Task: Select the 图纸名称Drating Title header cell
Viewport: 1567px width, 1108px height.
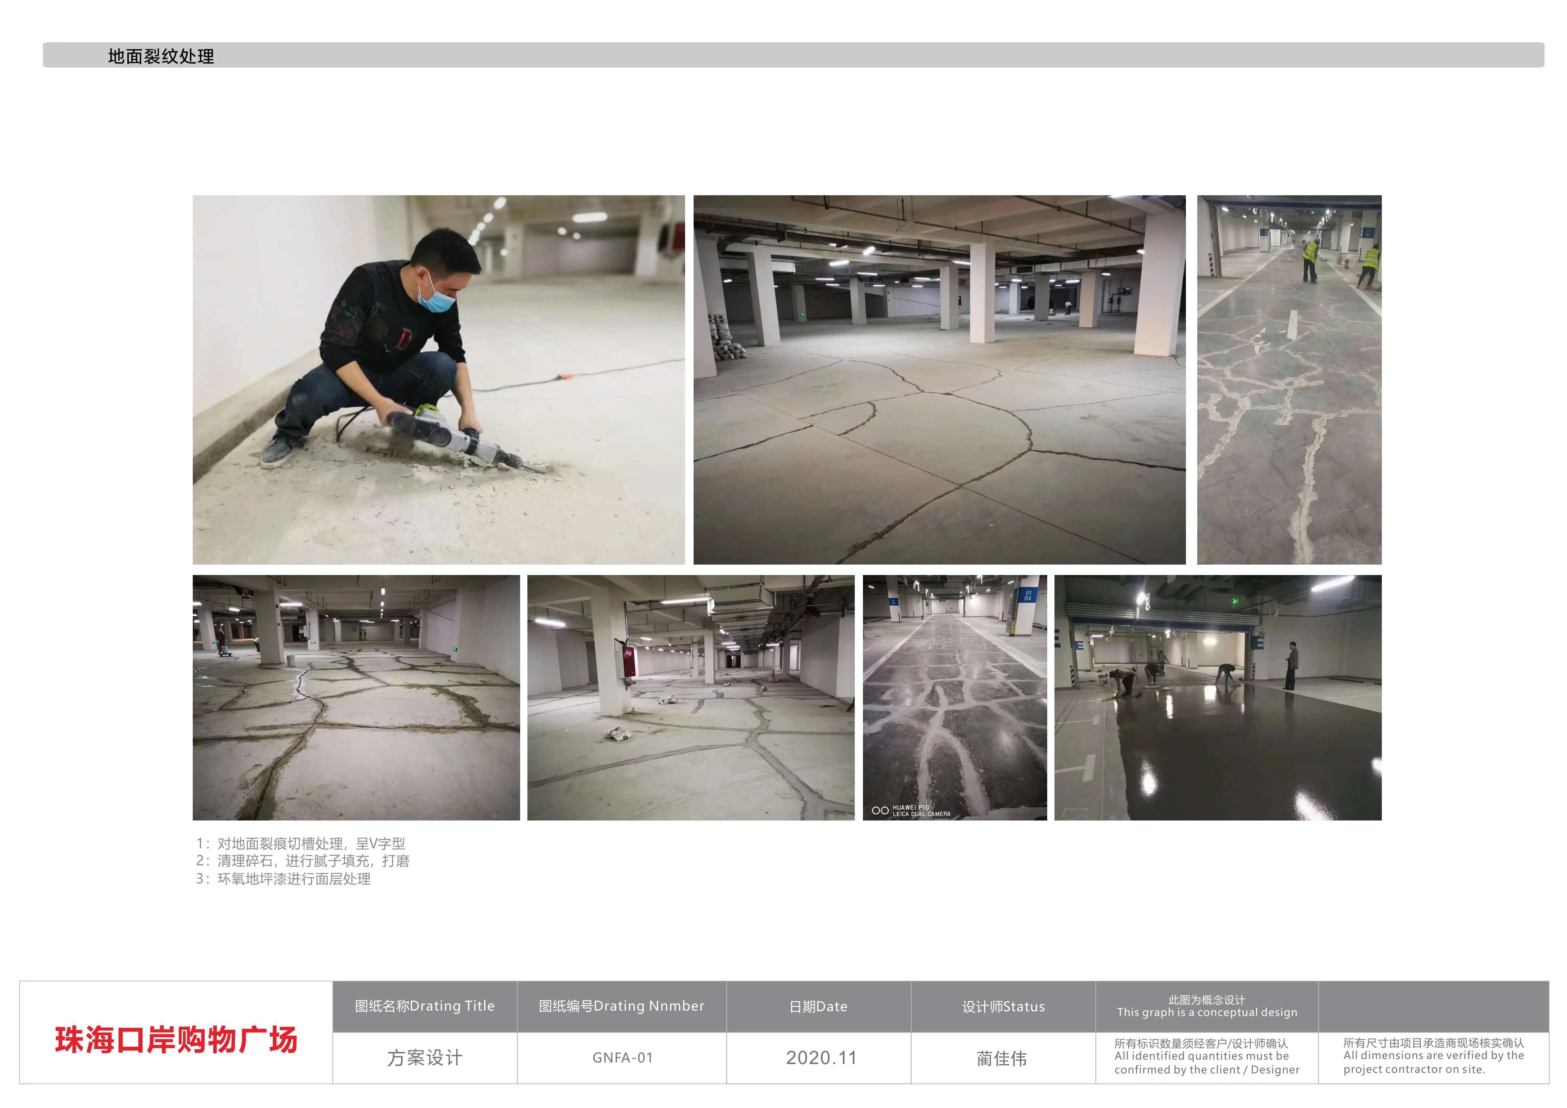Action: [x=424, y=1006]
